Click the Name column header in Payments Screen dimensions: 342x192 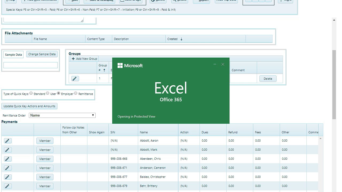pos(144,132)
